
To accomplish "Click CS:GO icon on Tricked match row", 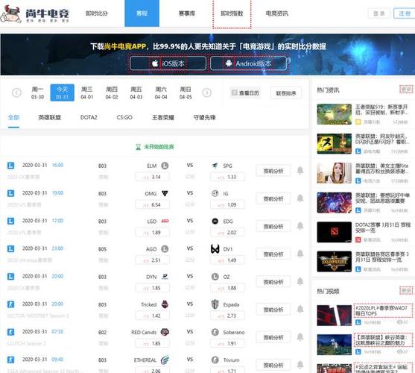I will pyautogui.click(x=10, y=304).
